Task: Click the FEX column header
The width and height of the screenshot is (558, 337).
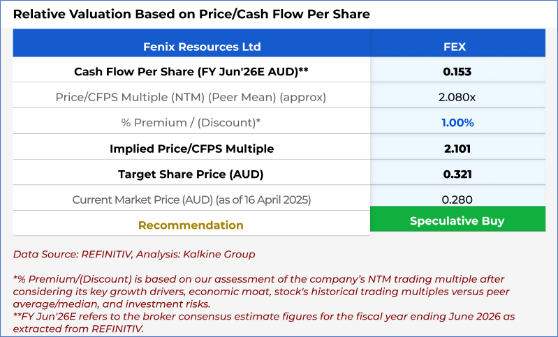Action: (457, 47)
